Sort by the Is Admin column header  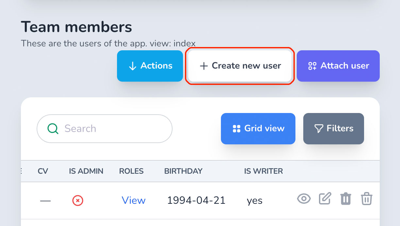[86, 171]
